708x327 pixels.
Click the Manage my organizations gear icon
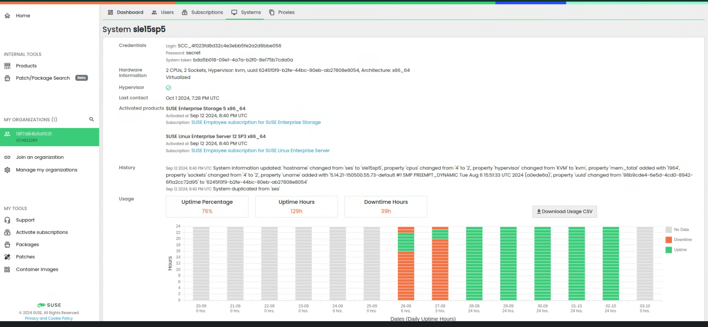point(7,170)
